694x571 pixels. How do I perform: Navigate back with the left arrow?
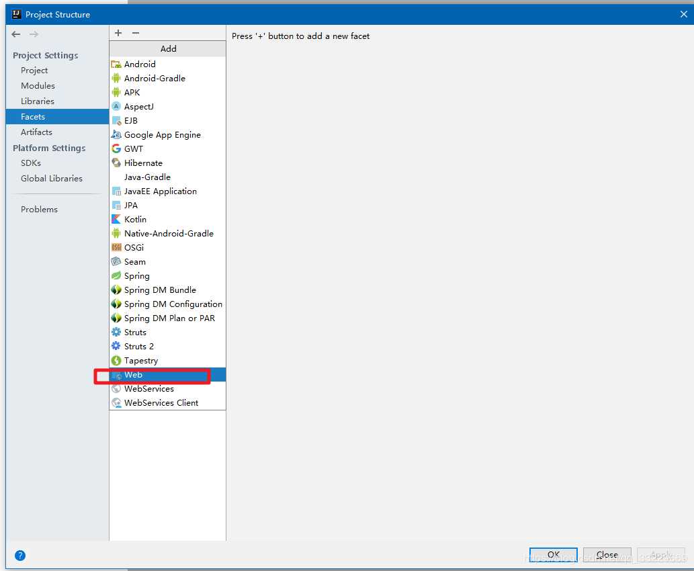tap(16, 34)
